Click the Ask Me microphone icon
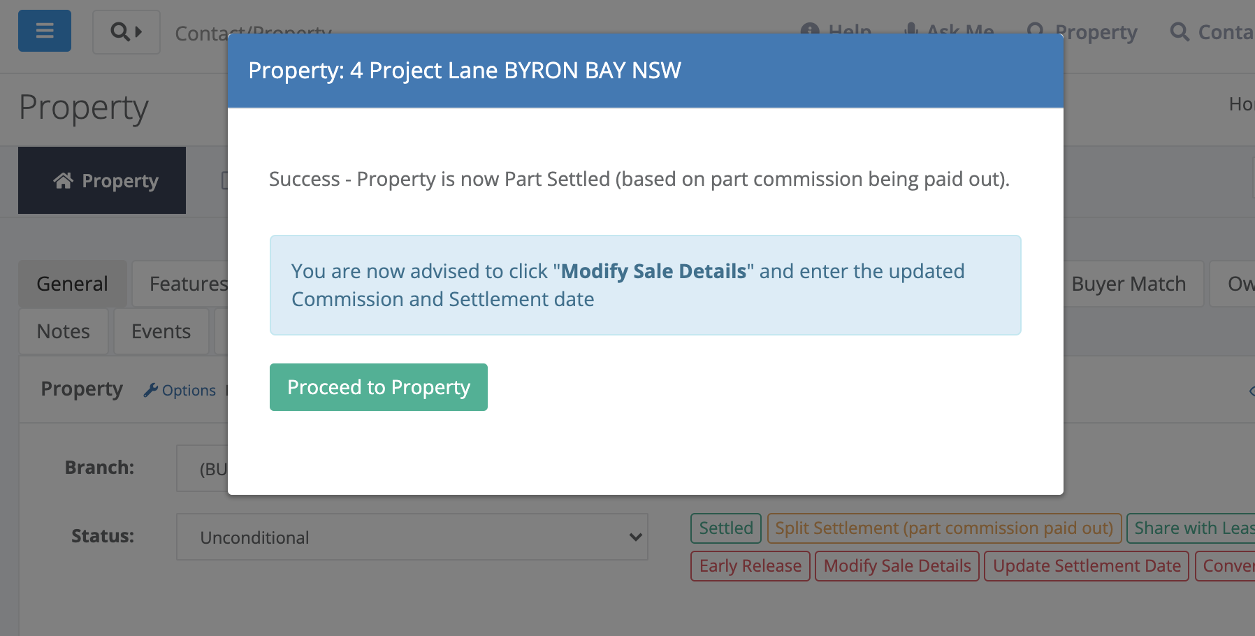1255x636 pixels. [x=911, y=29]
